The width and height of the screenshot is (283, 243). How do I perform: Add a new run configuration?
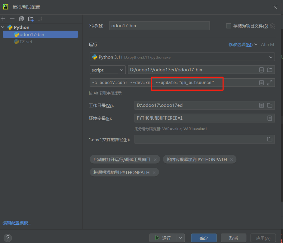click(x=3, y=19)
